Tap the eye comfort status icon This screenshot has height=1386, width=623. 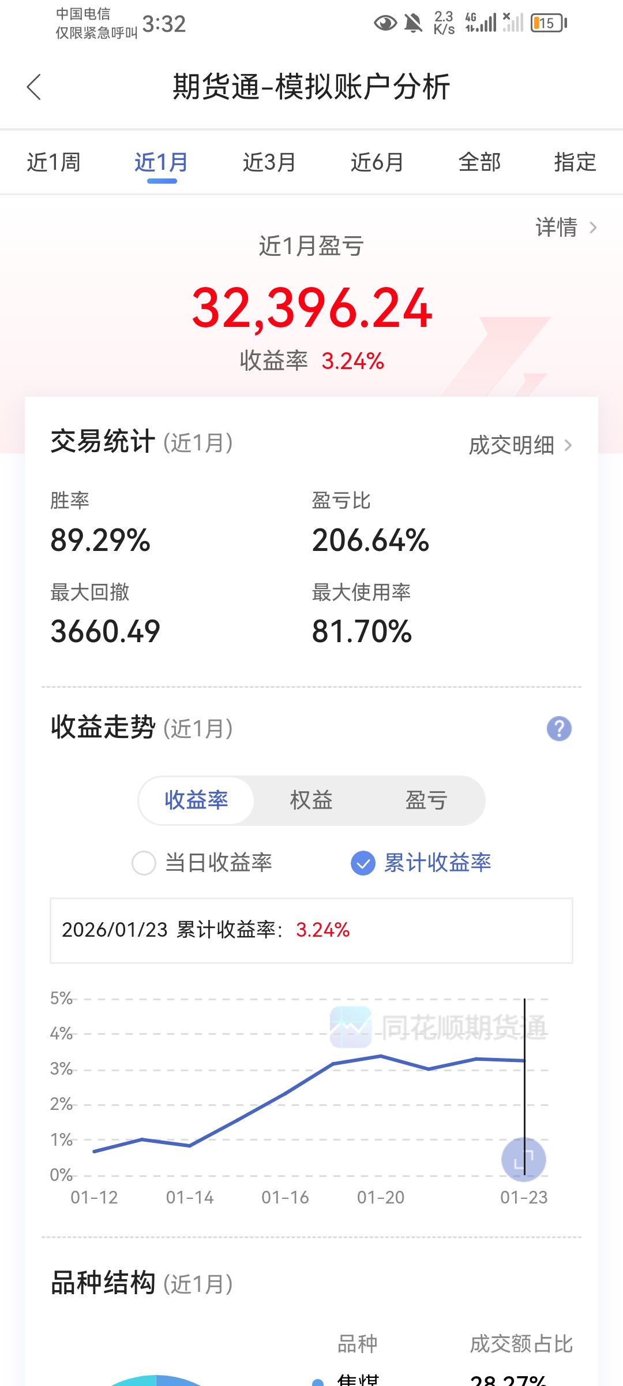(385, 23)
